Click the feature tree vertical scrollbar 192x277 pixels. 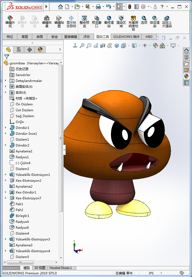click(61, 138)
